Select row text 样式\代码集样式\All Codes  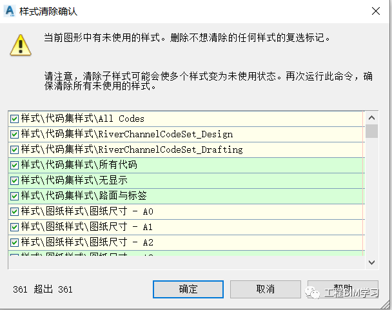(x=83, y=119)
